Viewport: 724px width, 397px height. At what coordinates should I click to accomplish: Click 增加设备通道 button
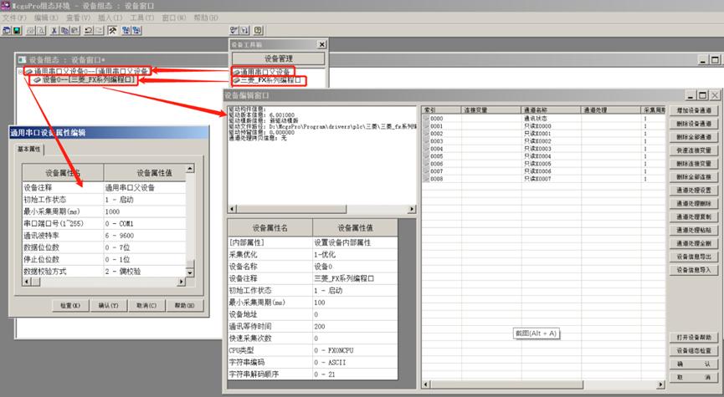click(x=693, y=110)
